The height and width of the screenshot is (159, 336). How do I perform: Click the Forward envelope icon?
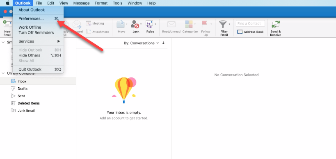tap(77, 24)
